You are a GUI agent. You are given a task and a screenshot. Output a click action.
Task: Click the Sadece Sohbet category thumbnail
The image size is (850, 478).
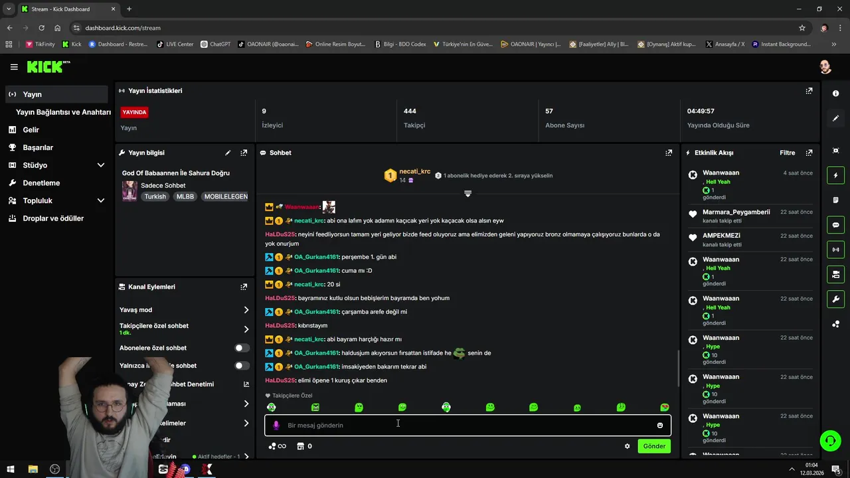[x=129, y=191]
